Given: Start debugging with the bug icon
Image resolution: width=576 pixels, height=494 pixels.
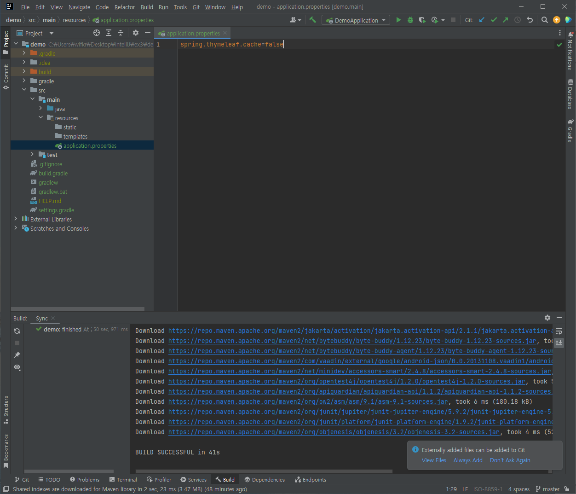Looking at the screenshot, I should coord(410,20).
